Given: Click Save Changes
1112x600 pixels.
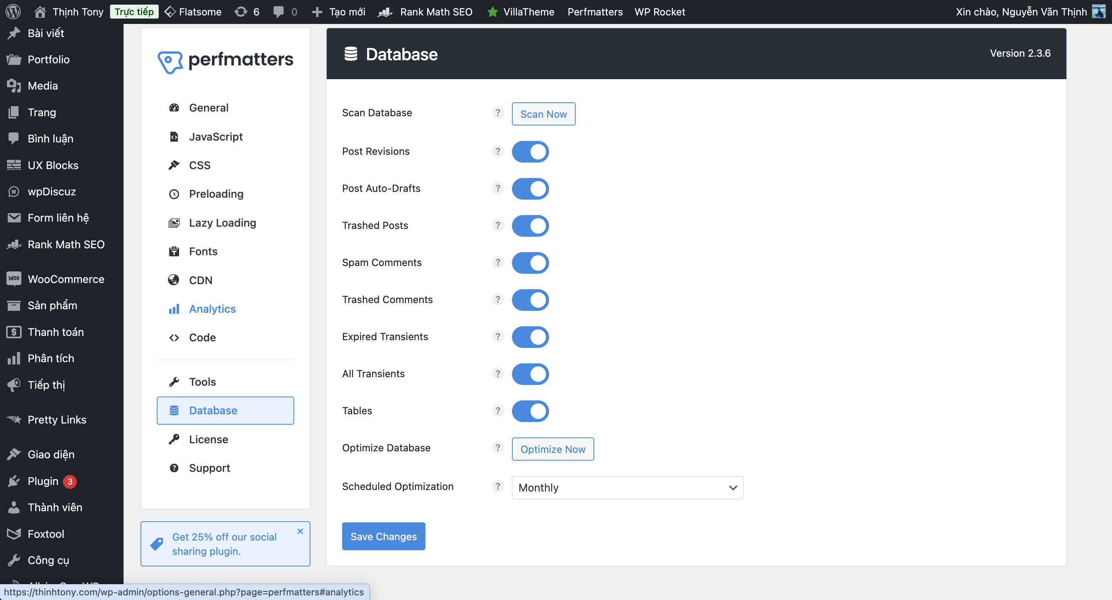Looking at the screenshot, I should [x=383, y=536].
